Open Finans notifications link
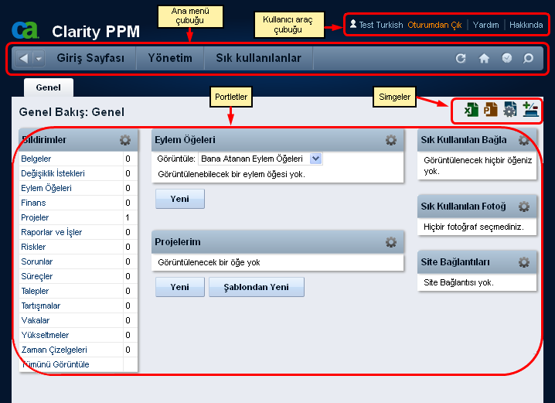 click(x=33, y=203)
